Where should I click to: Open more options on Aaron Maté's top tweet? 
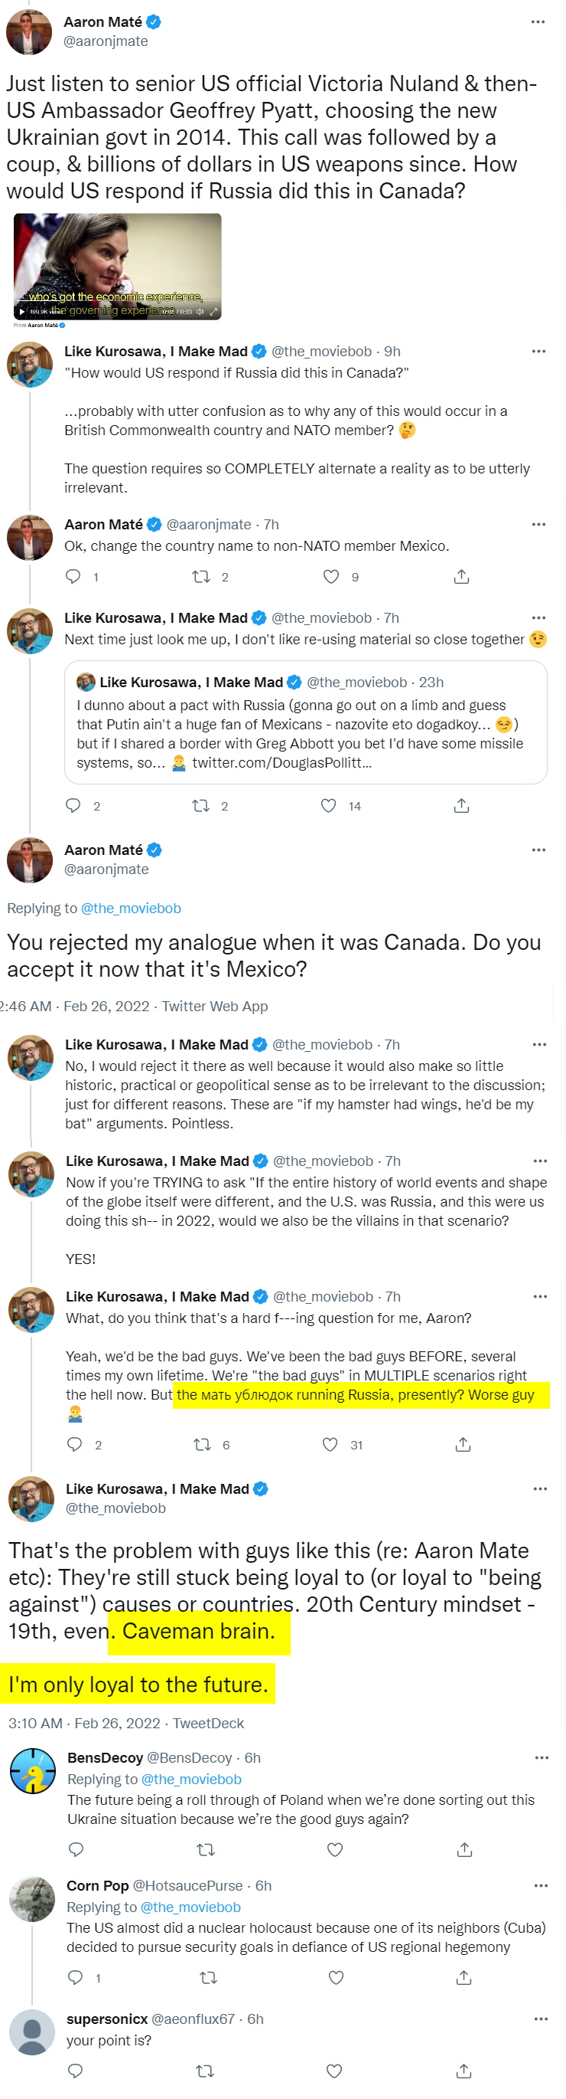click(x=538, y=22)
